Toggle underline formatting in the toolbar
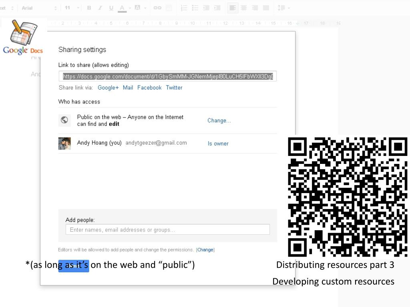The width and height of the screenshot is (410, 307). coord(111,8)
